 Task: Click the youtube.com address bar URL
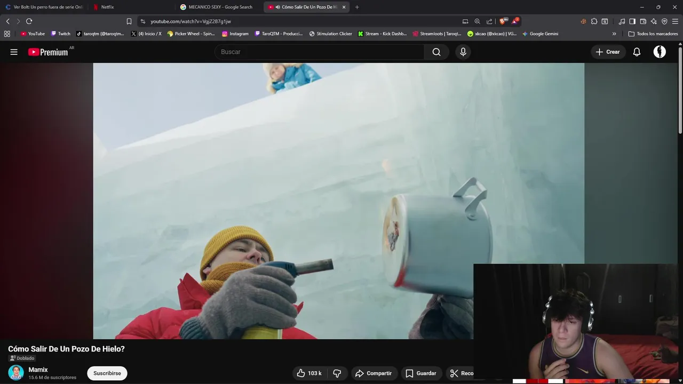190,21
